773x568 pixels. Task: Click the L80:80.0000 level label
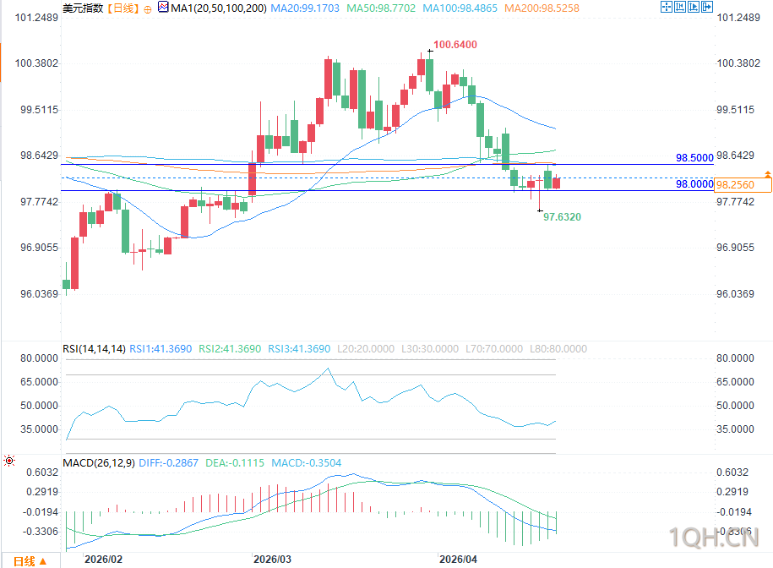coord(558,349)
